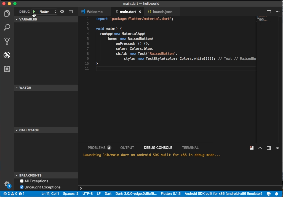
Task: Click the import statement on line 1
Action: tap(135, 19)
